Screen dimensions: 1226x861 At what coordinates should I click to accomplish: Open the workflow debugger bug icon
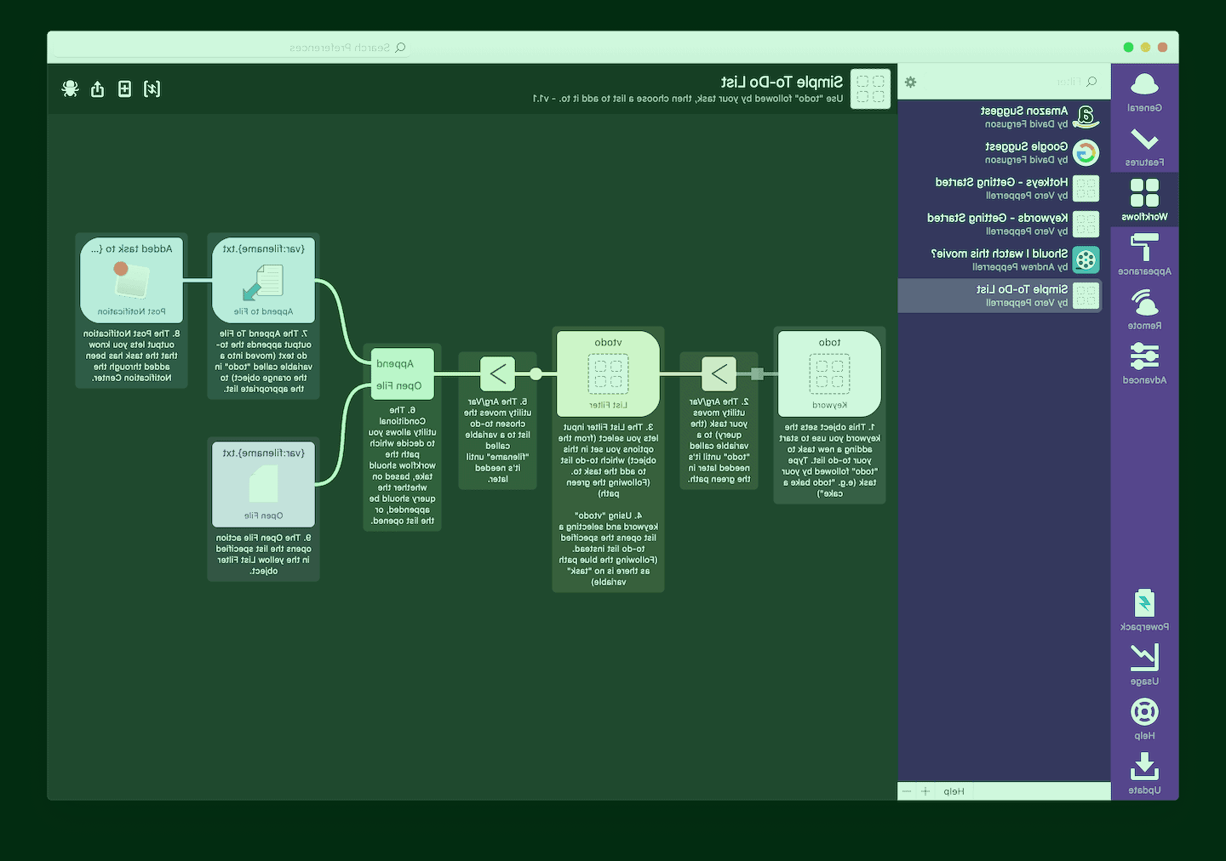tap(71, 88)
